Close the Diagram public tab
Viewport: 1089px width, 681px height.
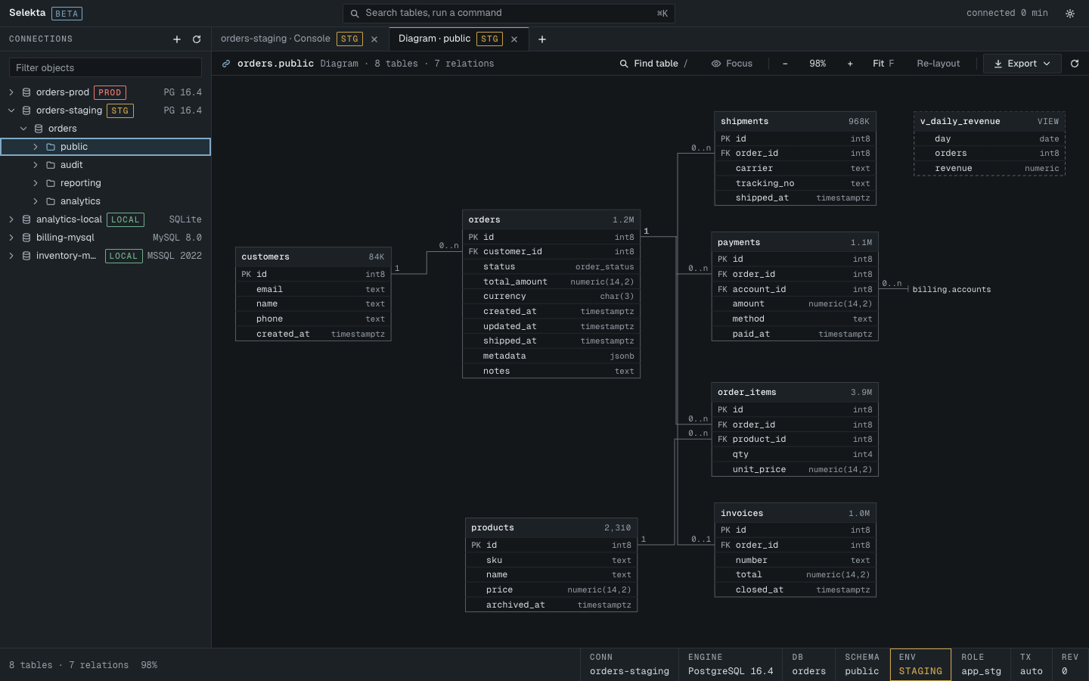point(514,39)
